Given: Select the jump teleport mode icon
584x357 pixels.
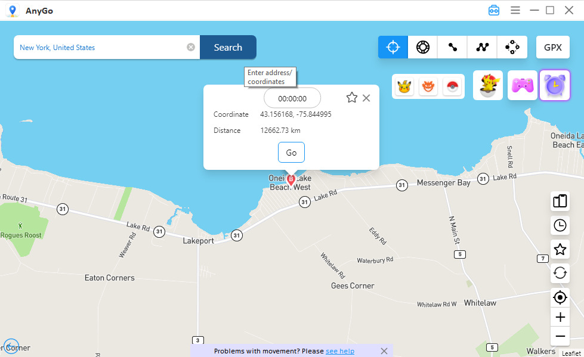Looking at the screenshot, I should [512, 47].
